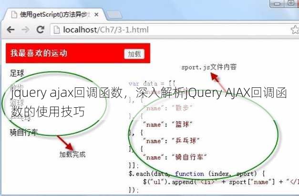Close the getScript() browser tab
Viewport: 299px width, 196px height.
coord(96,14)
